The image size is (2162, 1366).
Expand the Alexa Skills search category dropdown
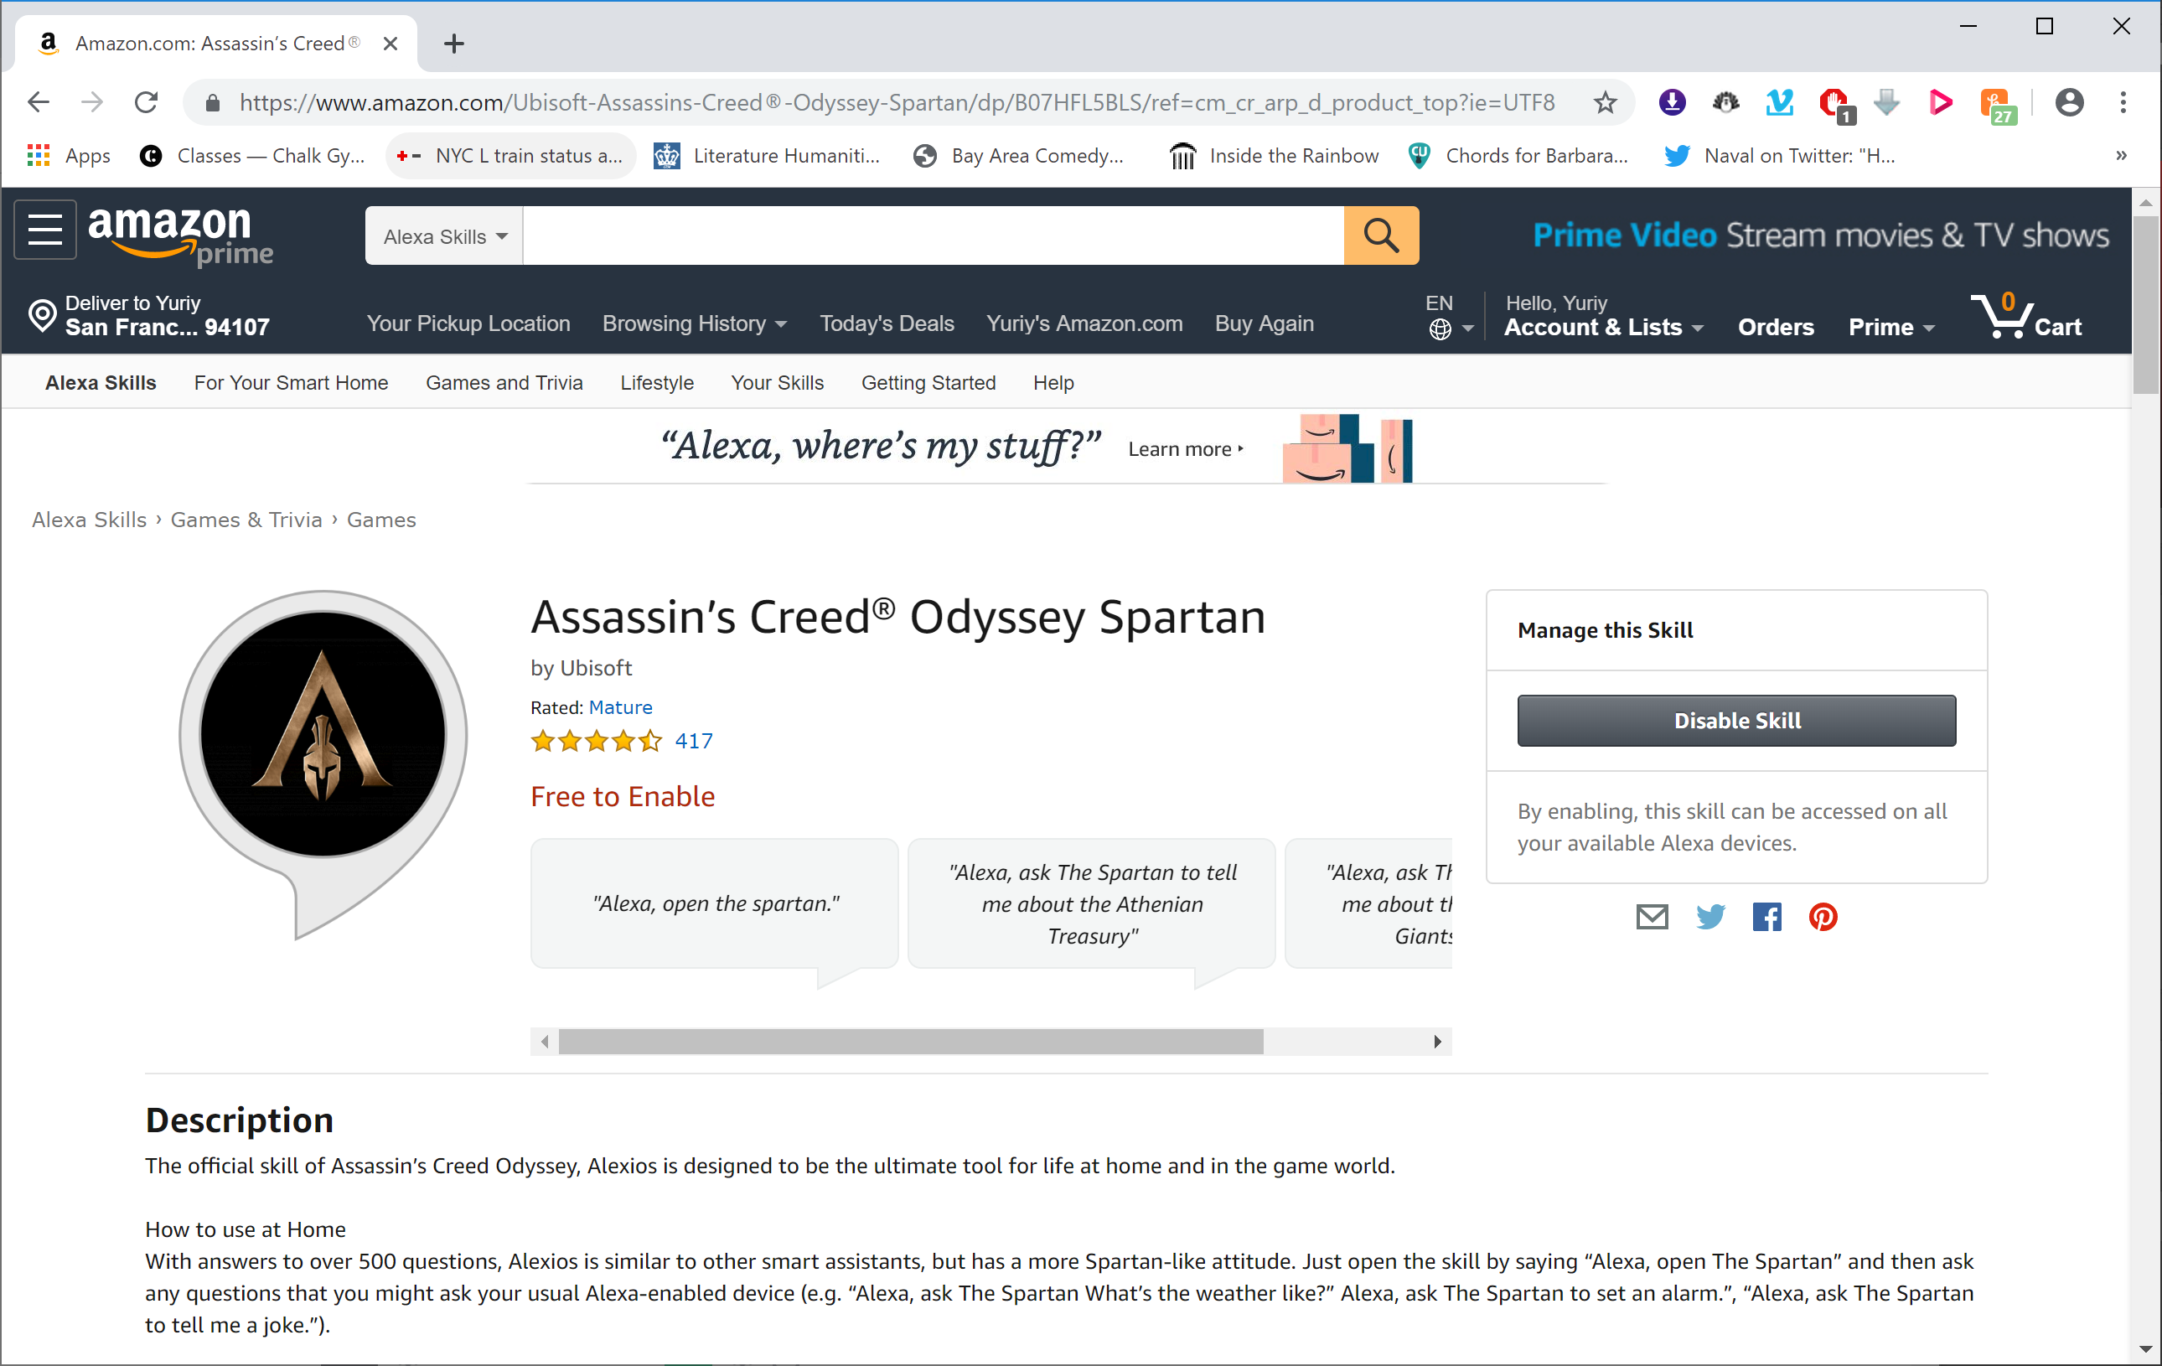(444, 236)
